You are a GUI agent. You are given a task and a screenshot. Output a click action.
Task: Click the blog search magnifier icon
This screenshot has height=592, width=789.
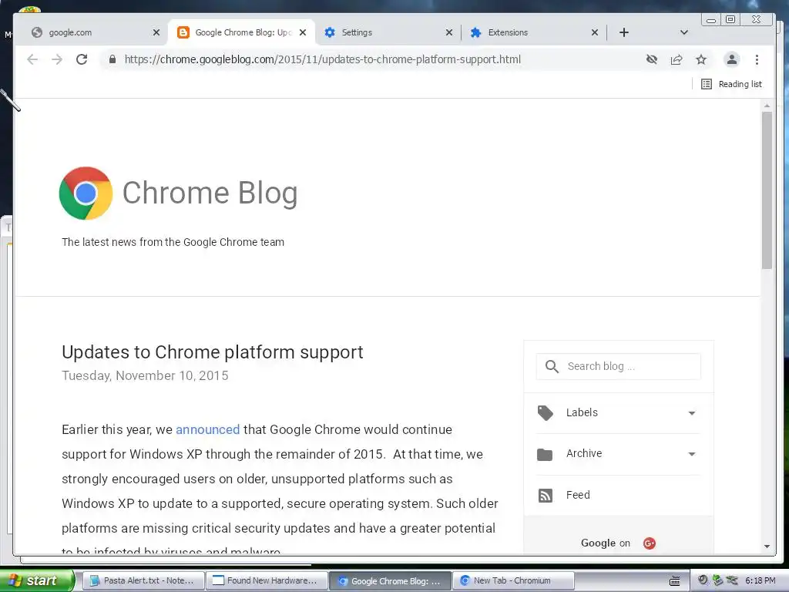(x=552, y=366)
